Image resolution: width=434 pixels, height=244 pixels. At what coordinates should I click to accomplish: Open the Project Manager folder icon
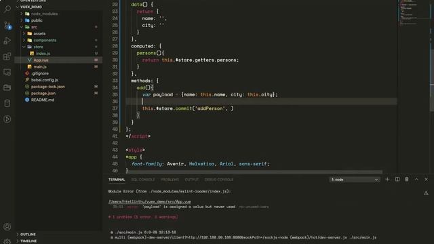(x=7, y=87)
